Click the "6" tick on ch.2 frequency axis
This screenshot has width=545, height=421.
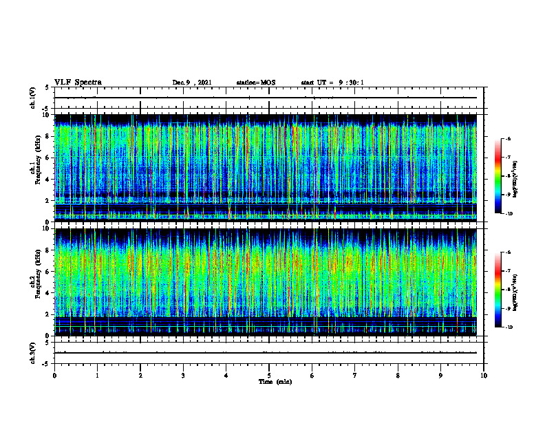click(x=47, y=272)
